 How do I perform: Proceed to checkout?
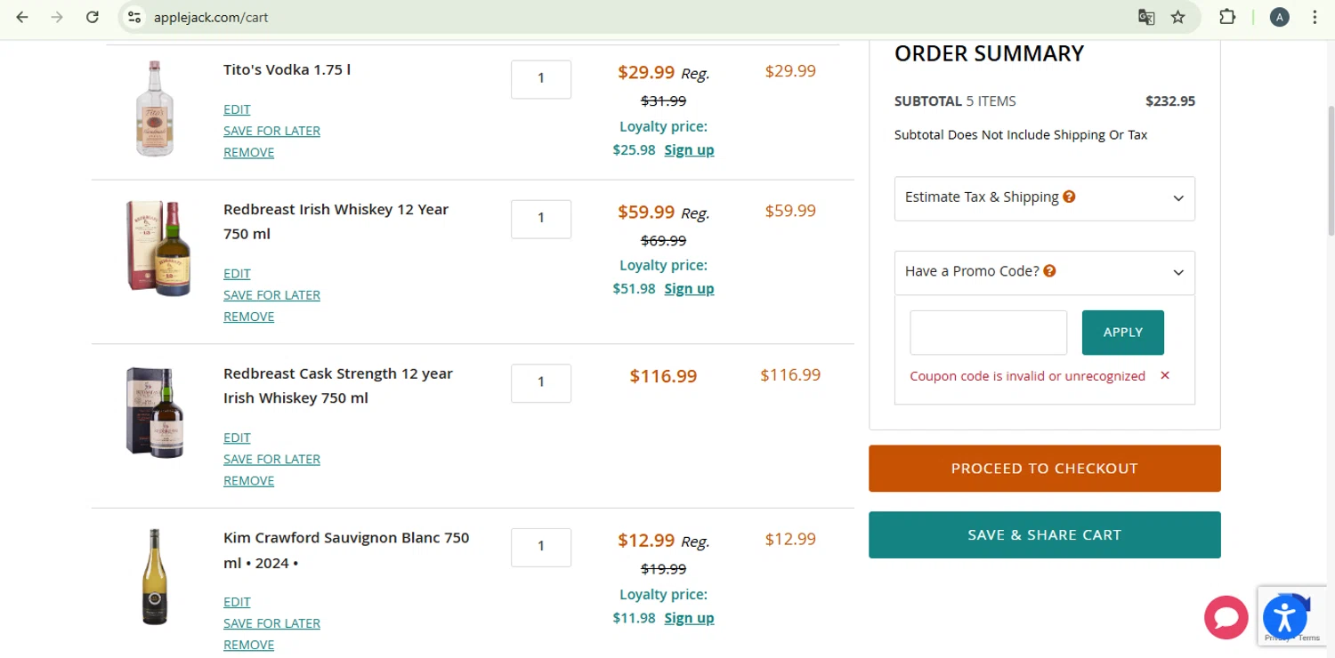[1045, 469]
